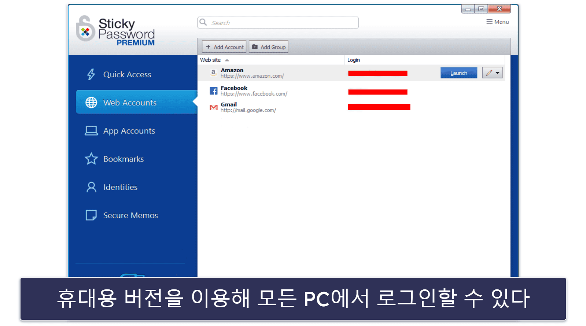Image resolution: width=586 pixels, height=326 pixels.
Task: Click the Sticky Password padlock logo
Action: point(85,29)
